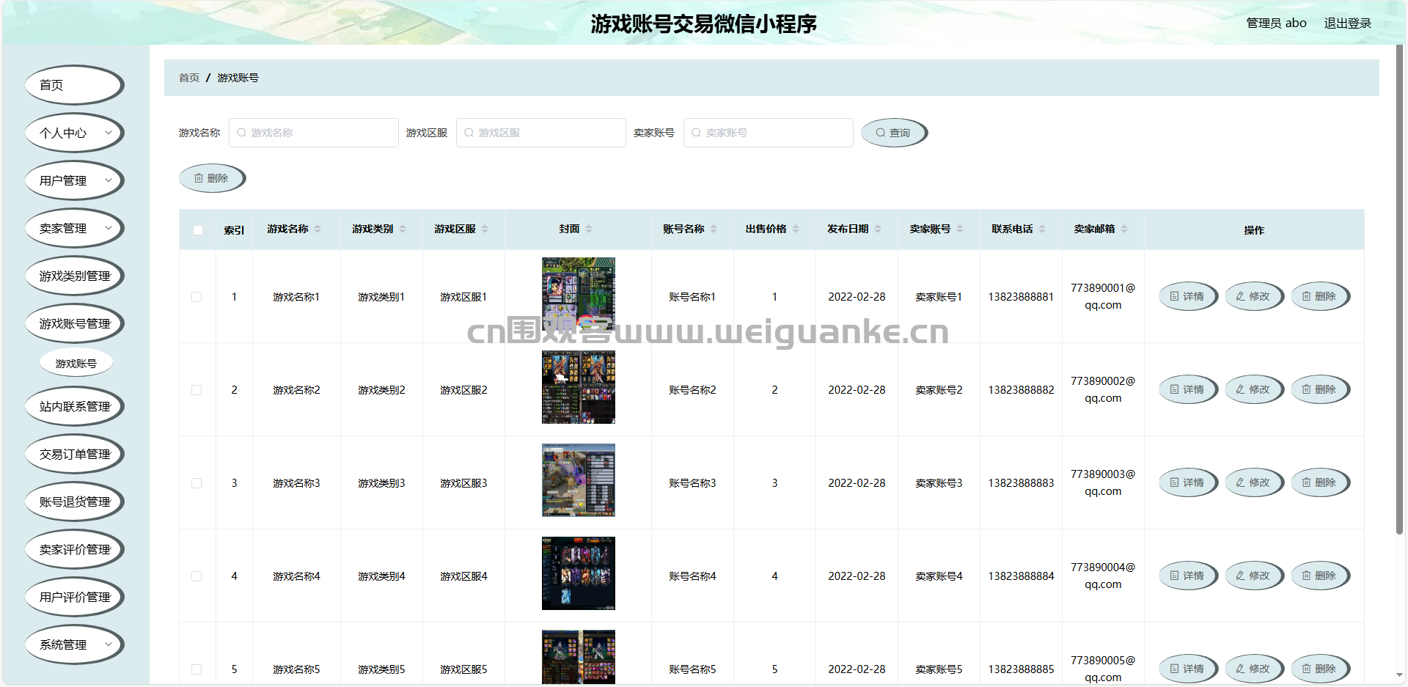Open cover thumbnail of 游戏名称1 row
1408x687 pixels.
[x=579, y=294]
